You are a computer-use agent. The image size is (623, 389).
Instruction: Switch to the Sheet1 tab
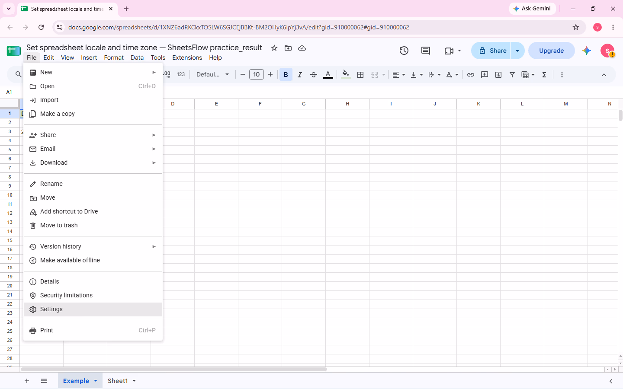point(118,381)
